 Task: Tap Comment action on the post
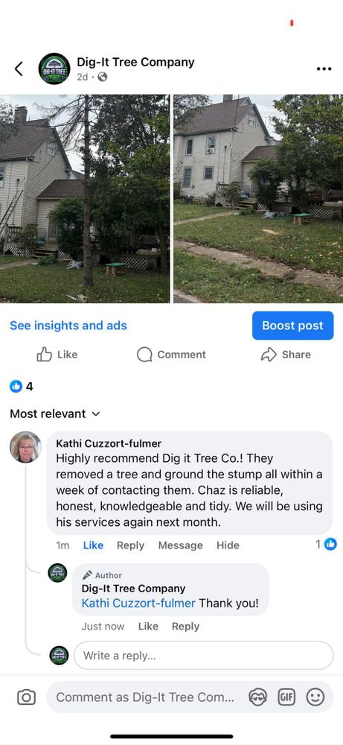pos(171,355)
